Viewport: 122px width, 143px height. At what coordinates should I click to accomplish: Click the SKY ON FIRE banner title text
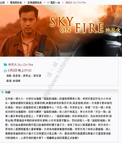click(x=77, y=25)
